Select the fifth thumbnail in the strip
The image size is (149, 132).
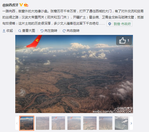[x=90, y=123]
